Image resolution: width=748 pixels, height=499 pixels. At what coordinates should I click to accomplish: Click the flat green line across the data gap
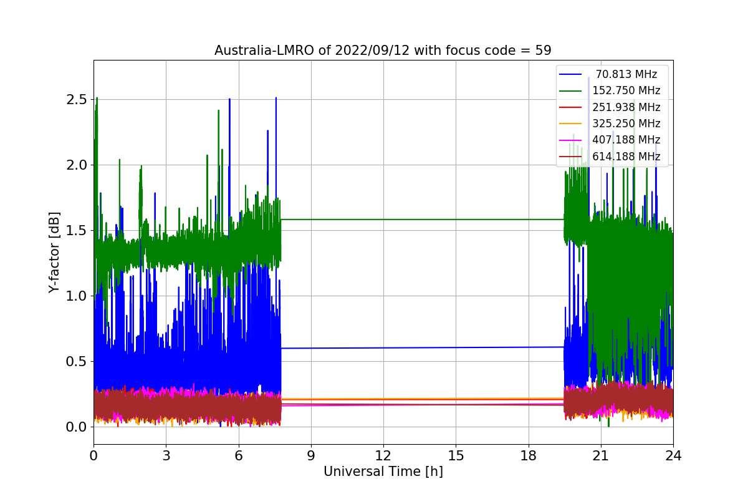[423, 220]
